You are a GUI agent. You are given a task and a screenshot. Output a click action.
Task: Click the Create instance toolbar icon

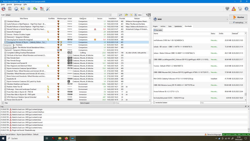(4, 9)
